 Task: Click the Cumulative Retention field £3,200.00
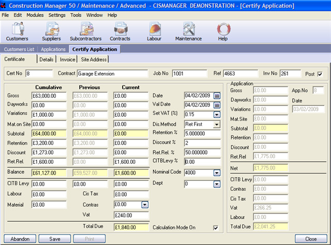click(x=49, y=143)
